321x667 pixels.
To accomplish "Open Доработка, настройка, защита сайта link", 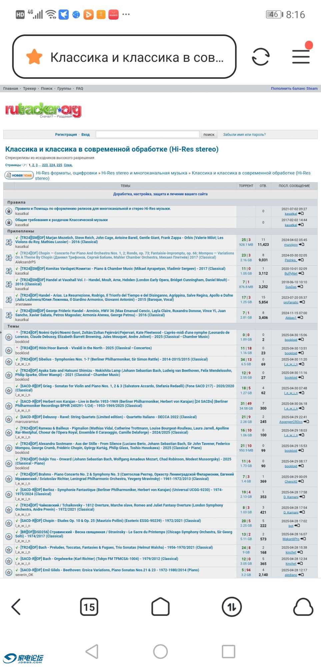I will (x=160, y=194).
